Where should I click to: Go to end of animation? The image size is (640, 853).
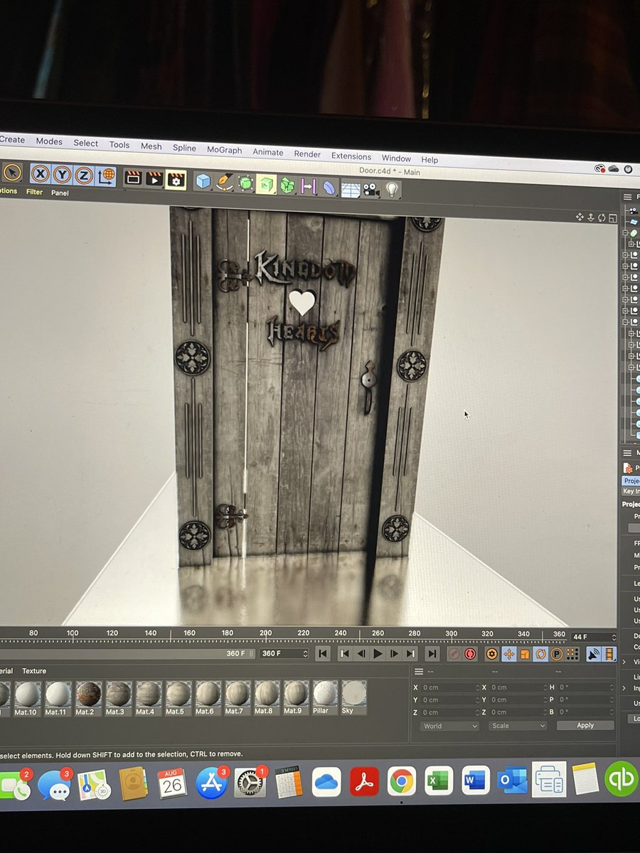pyautogui.click(x=432, y=654)
